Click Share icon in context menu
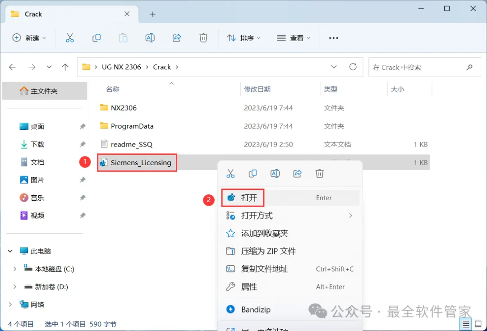The image size is (487, 331). 298,174
